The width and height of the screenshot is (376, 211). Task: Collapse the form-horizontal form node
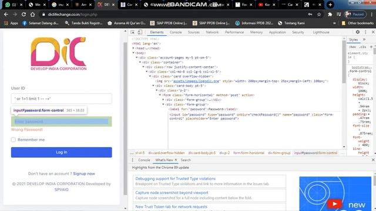point(160,95)
